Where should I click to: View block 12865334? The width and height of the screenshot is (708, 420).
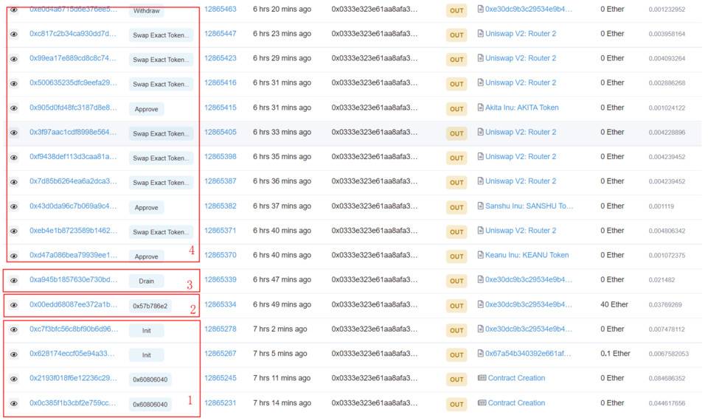(x=221, y=304)
